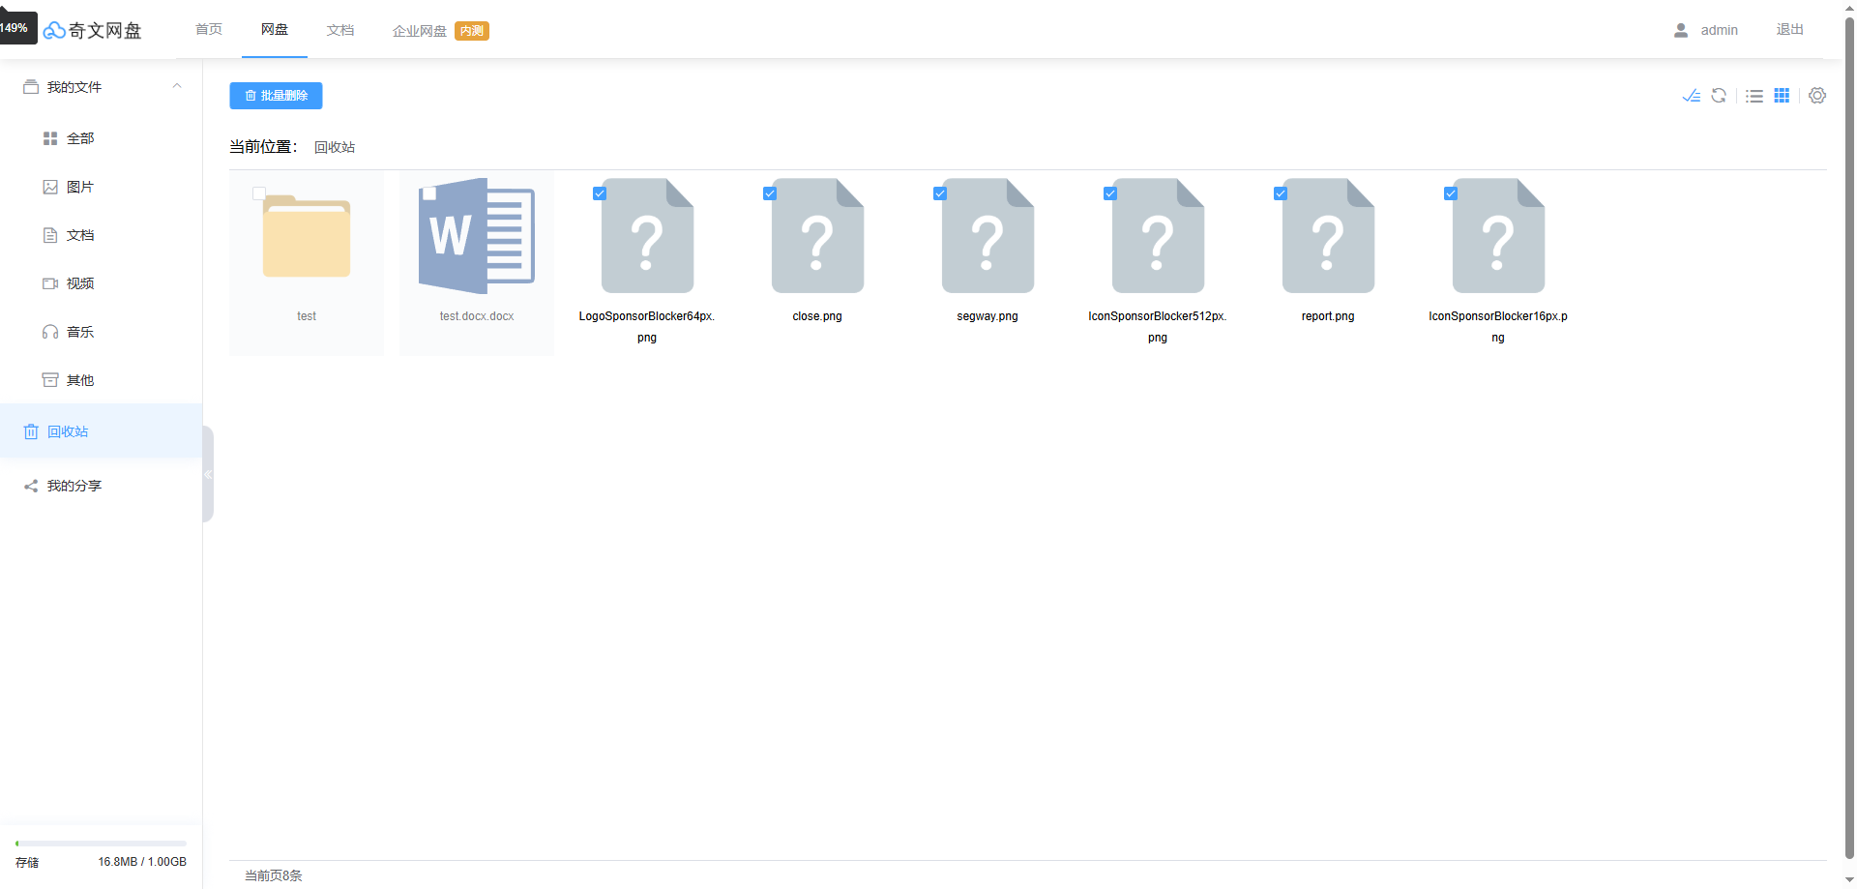Click the refresh file list icon
Viewport: 1857px width, 889px height.
click(1719, 96)
